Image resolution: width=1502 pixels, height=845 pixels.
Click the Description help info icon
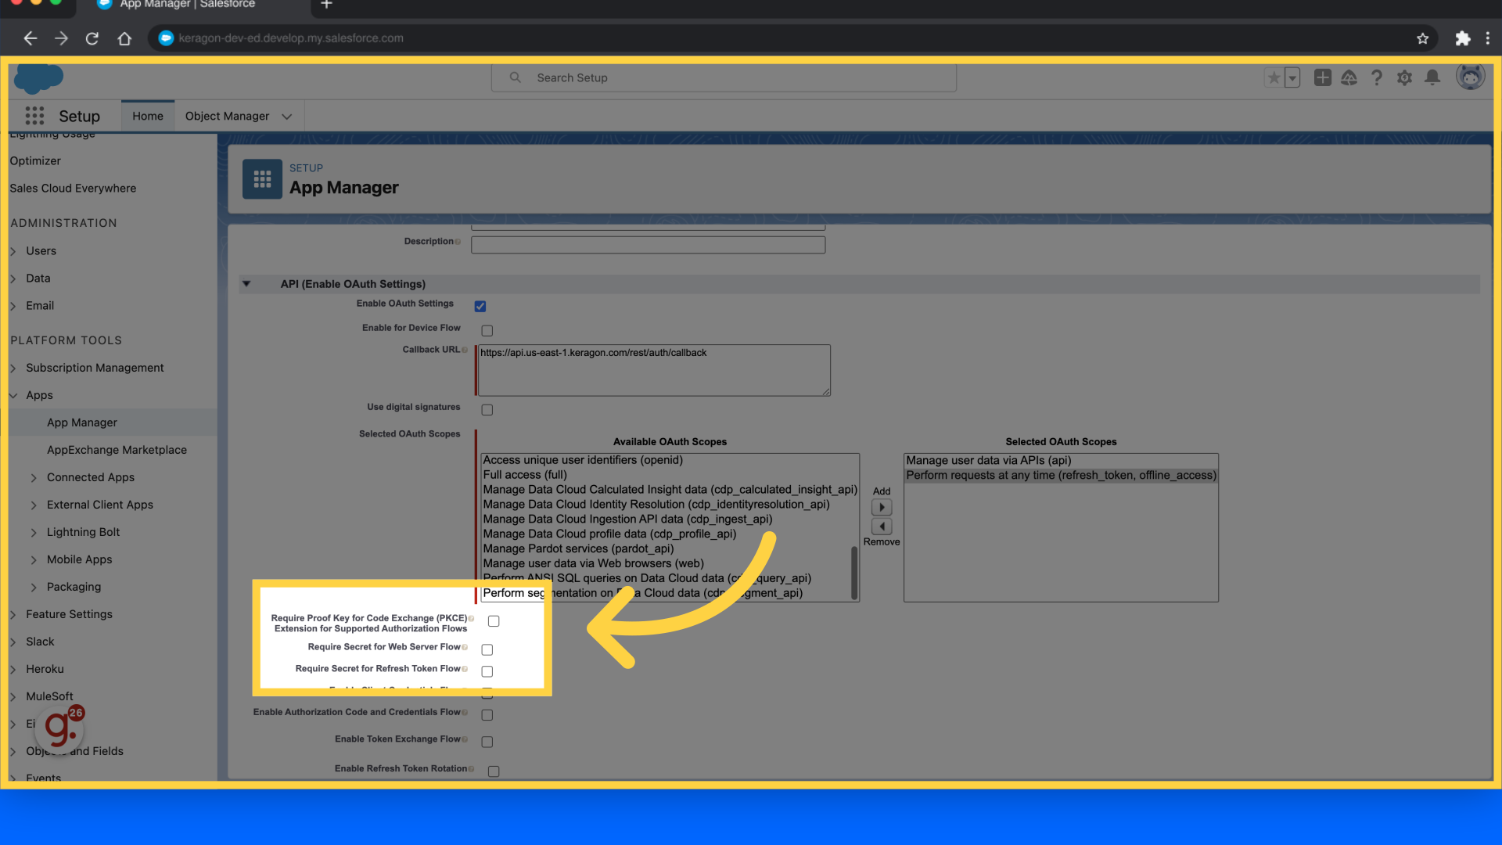(458, 242)
